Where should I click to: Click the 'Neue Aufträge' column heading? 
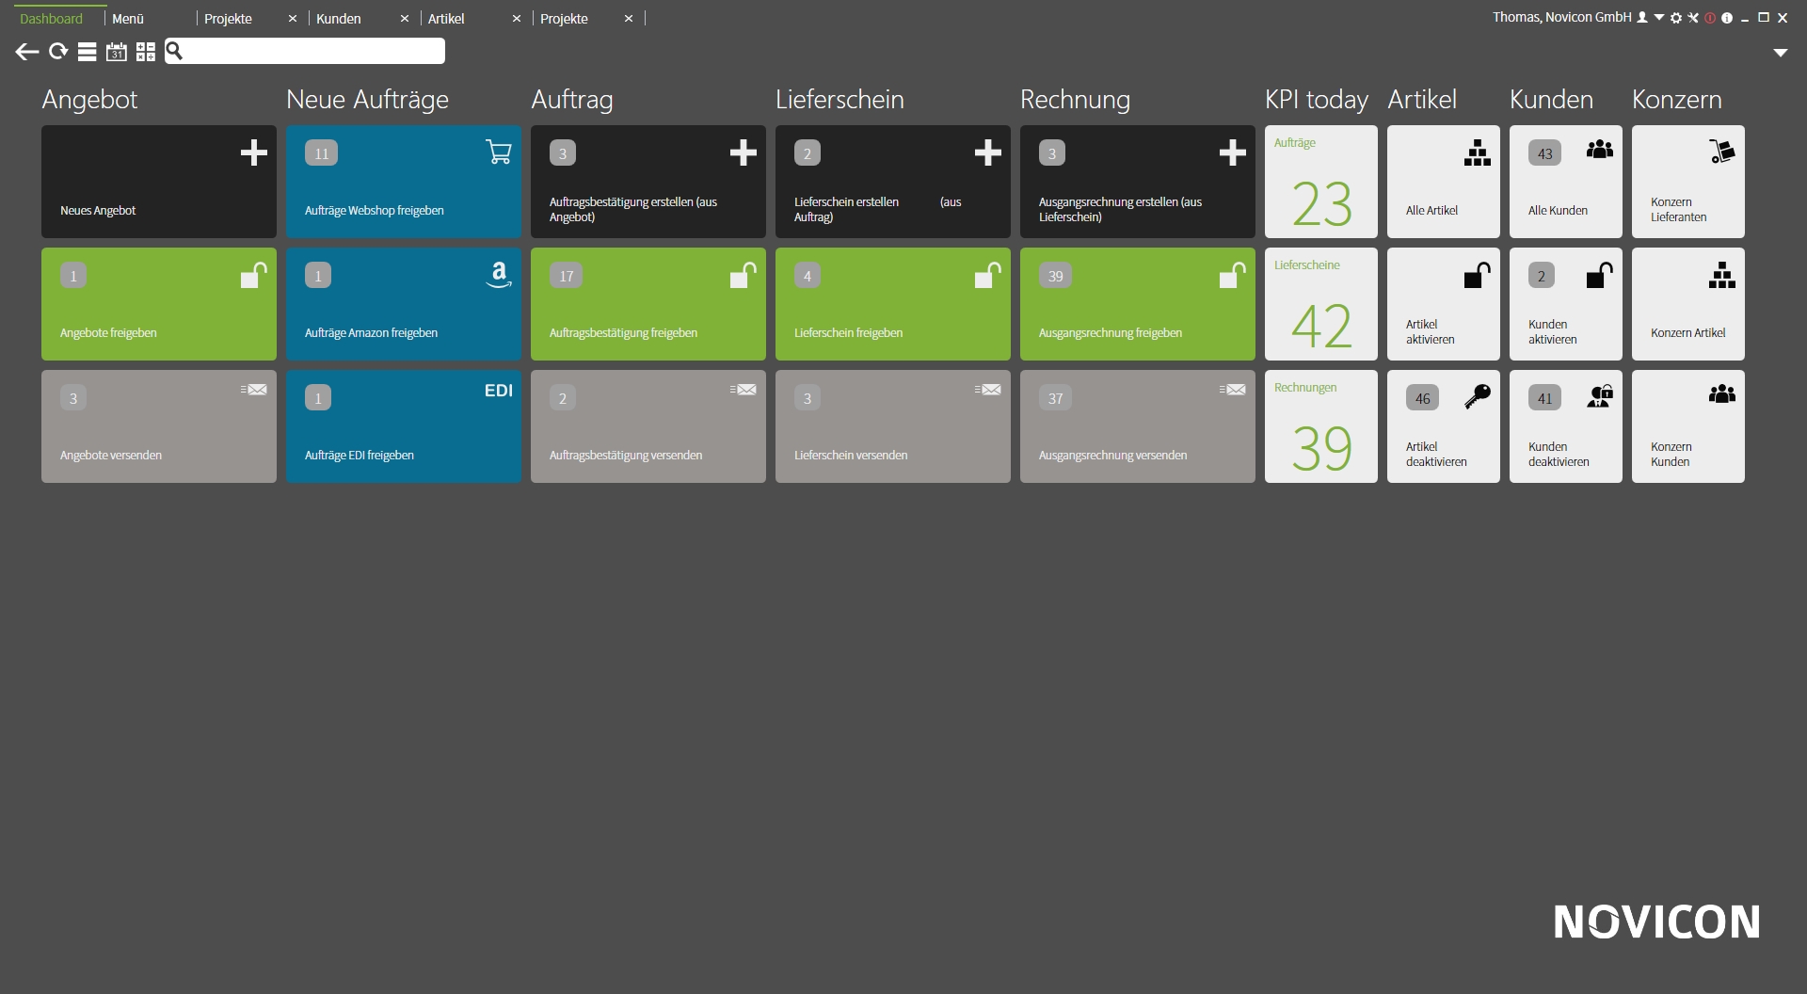pyautogui.click(x=367, y=100)
